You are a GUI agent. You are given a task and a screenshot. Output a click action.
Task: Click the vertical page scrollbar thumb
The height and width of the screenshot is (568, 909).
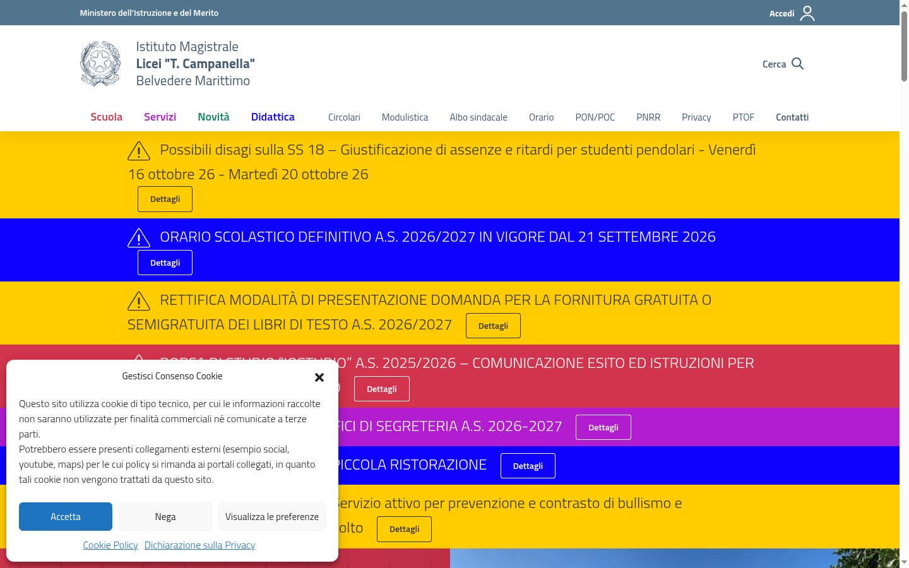pos(904,45)
